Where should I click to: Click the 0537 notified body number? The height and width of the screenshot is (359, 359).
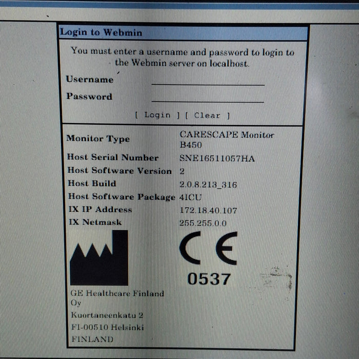(x=209, y=279)
